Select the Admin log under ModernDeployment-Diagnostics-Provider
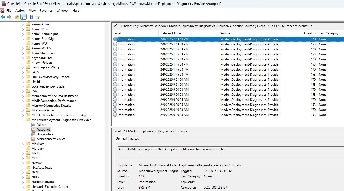This screenshot has width=344, height=191. coord(41,125)
